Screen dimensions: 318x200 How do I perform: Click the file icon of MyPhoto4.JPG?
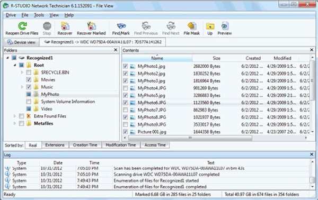pyautogui.click(x=132, y=88)
